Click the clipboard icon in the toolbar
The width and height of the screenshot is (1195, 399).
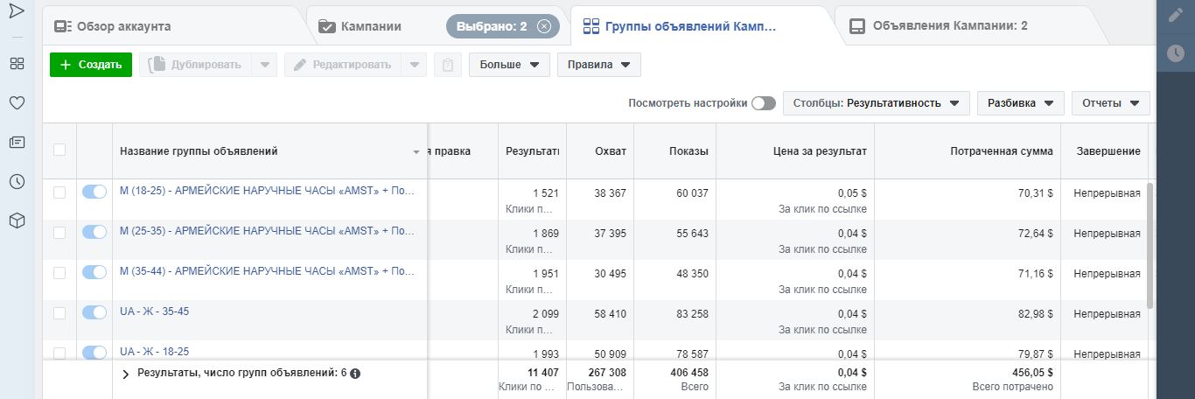448,65
